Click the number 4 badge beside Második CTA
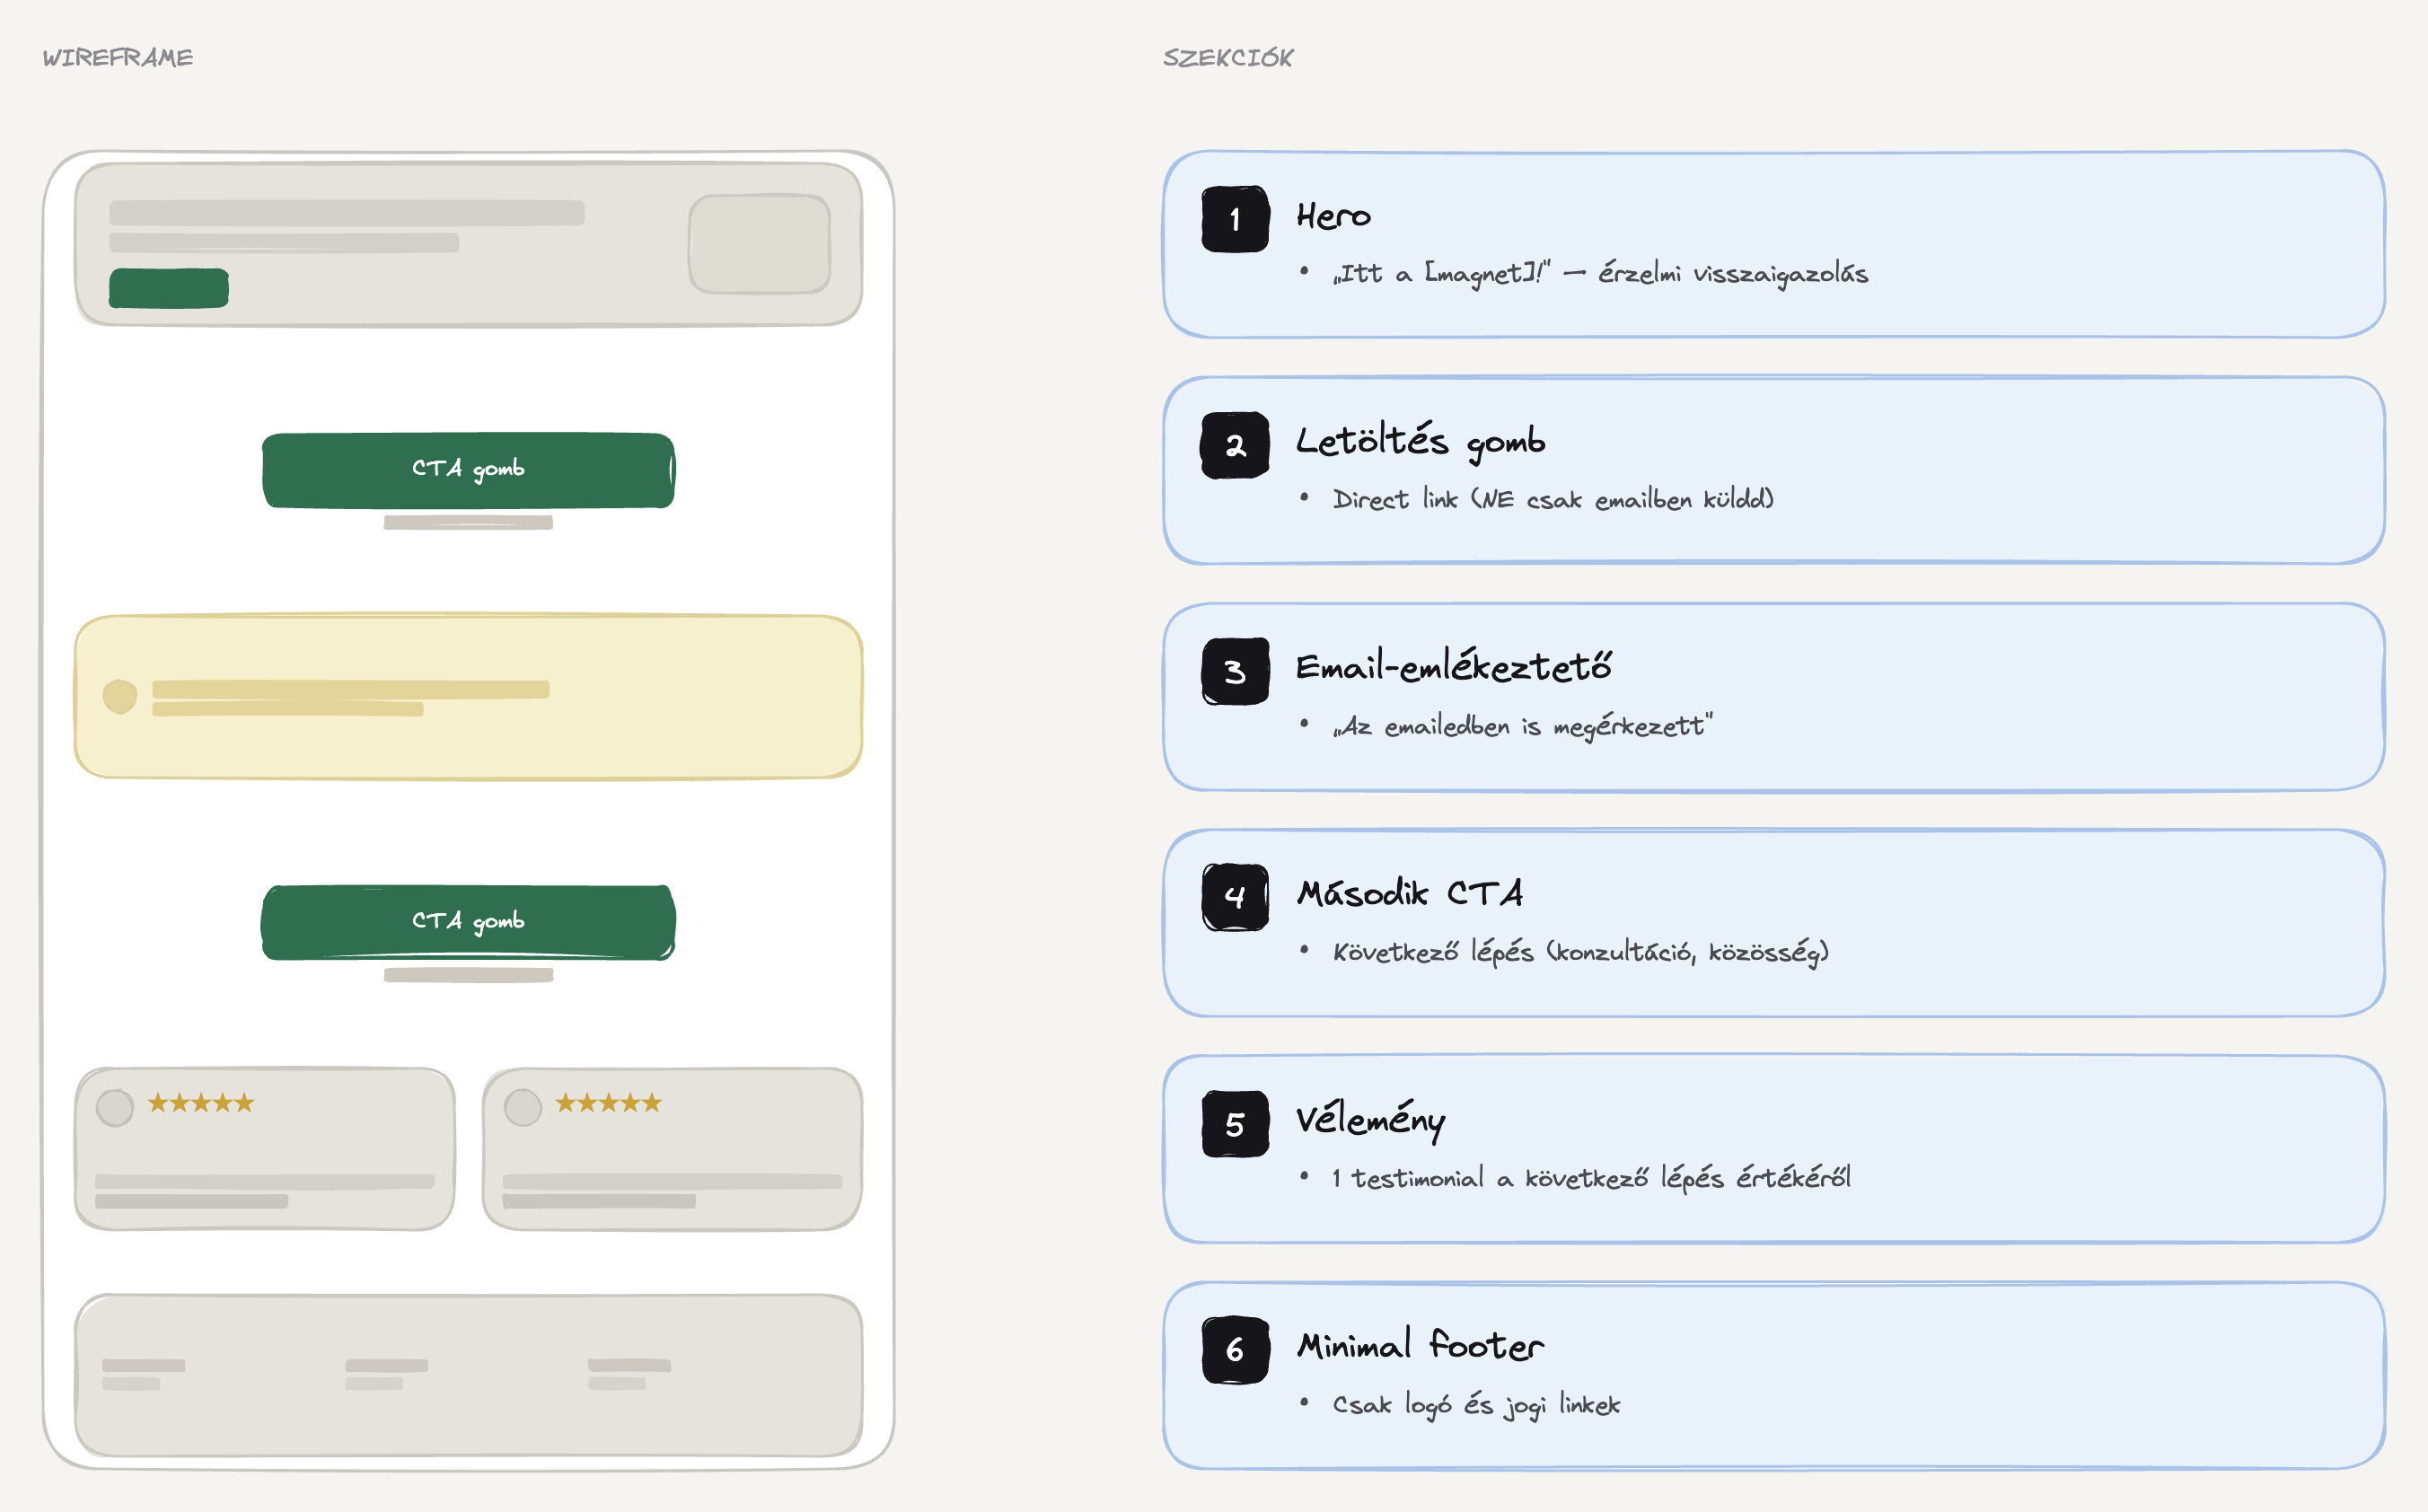2428x1512 pixels. click(1235, 897)
